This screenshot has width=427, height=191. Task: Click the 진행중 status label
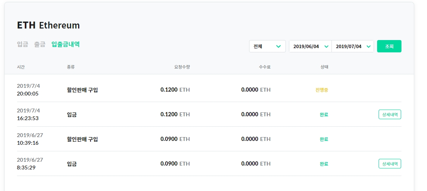[x=322, y=90]
